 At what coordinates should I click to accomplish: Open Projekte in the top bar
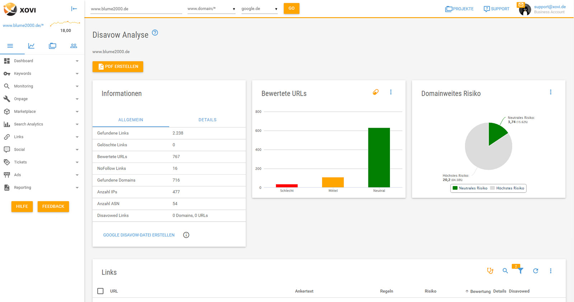(x=459, y=9)
